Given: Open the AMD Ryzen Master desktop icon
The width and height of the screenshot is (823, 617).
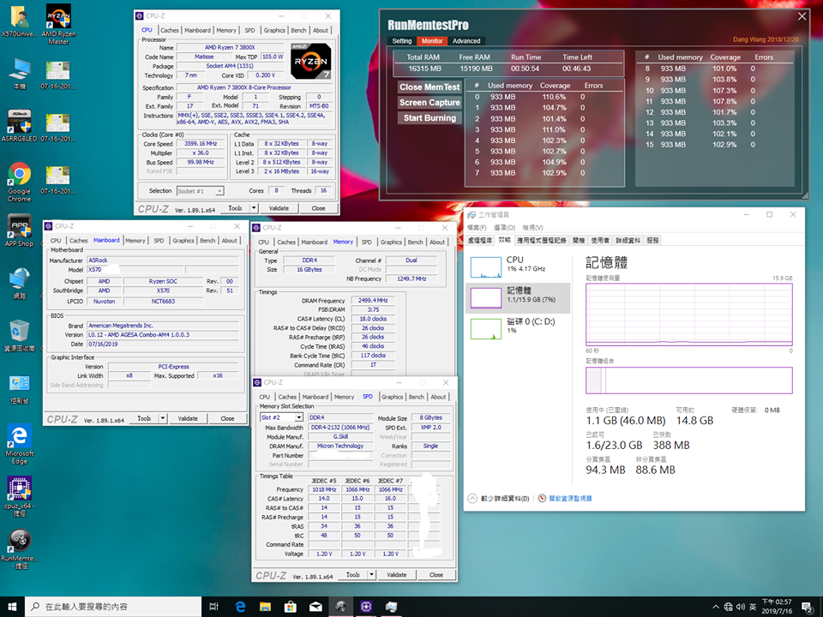Looking at the screenshot, I should coord(58,24).
